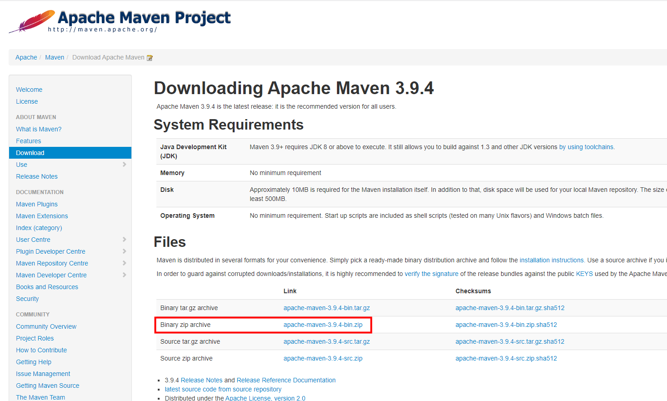This screenshot has width=667, height=401.
Task: Select the highlighted Download sidebar item
Action: click(x=70, y=153)
